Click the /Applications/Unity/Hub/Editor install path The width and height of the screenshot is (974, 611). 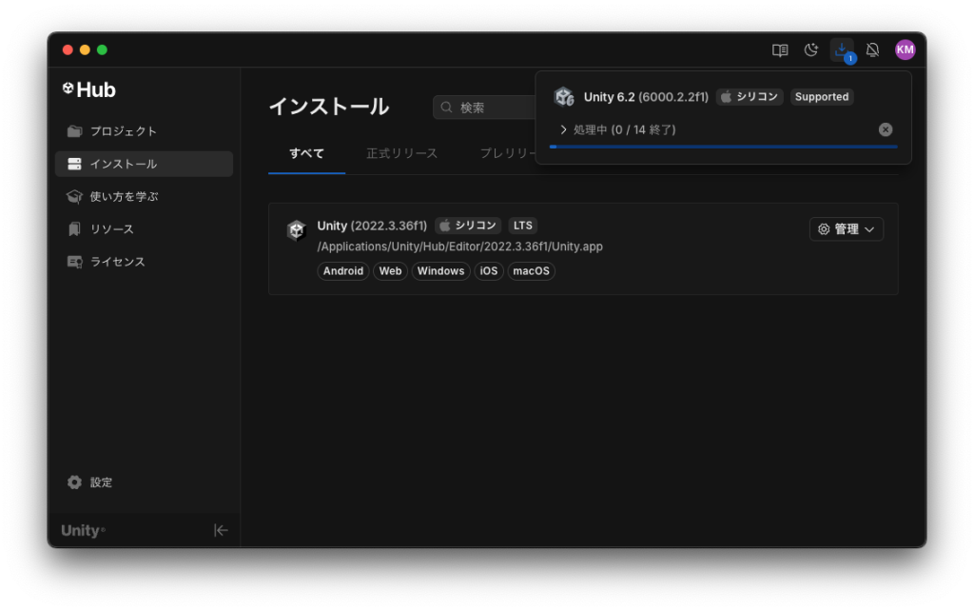[459, 246]
